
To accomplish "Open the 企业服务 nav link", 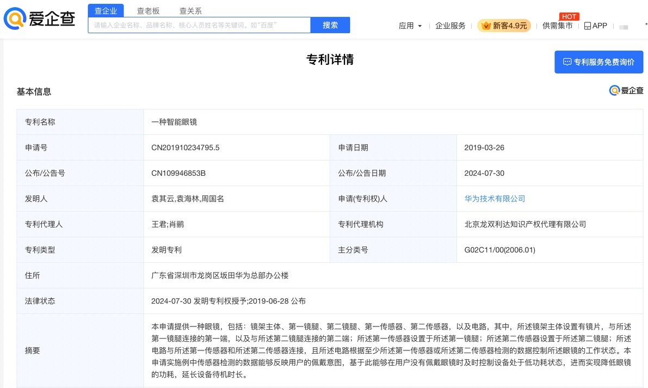I will click(450, 26).
